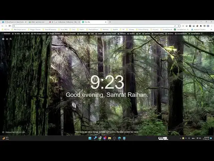The image size is (214, 161).
Task: Open Networks folder in the dark page bar
Action: [122, 34]
